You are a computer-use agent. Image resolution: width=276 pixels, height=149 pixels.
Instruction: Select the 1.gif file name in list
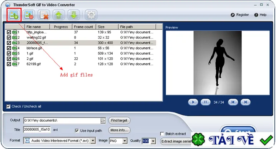click(30, 53)
